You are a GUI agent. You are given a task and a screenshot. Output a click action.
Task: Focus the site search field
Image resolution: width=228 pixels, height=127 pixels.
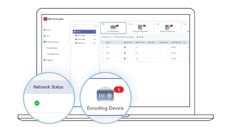point(84,26)
